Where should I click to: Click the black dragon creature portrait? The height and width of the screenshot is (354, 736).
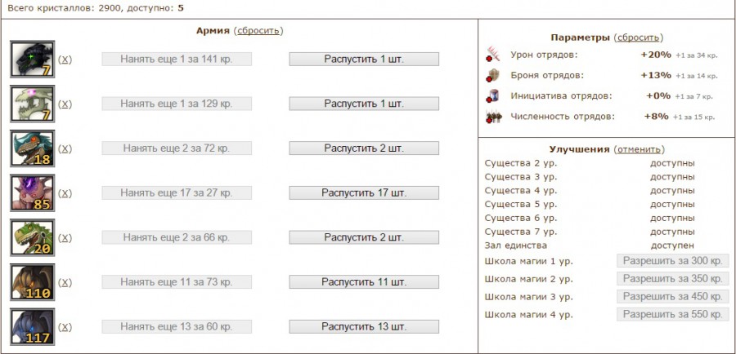pyautogui.click(x=32, y=59)
